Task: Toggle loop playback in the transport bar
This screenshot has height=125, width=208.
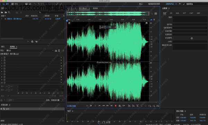Action: (x=120, y=106)
